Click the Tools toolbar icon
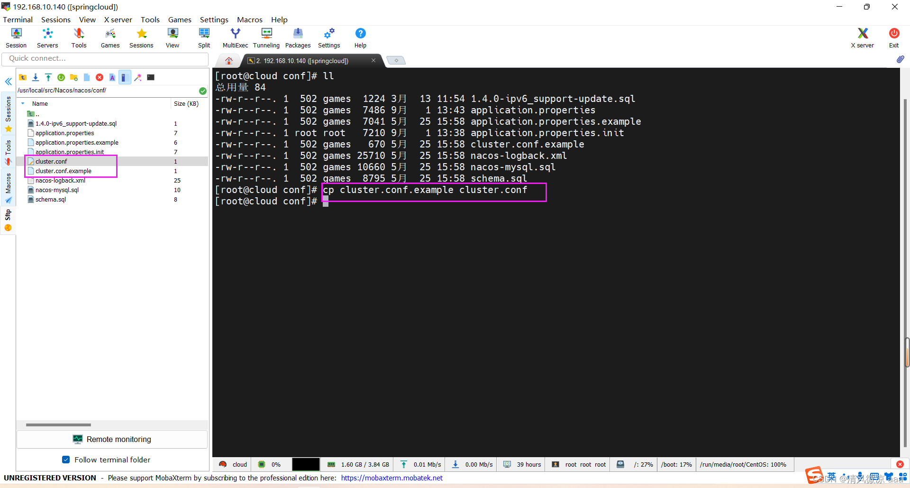Viewport: 910px width, 488px height. pos(79,38)
